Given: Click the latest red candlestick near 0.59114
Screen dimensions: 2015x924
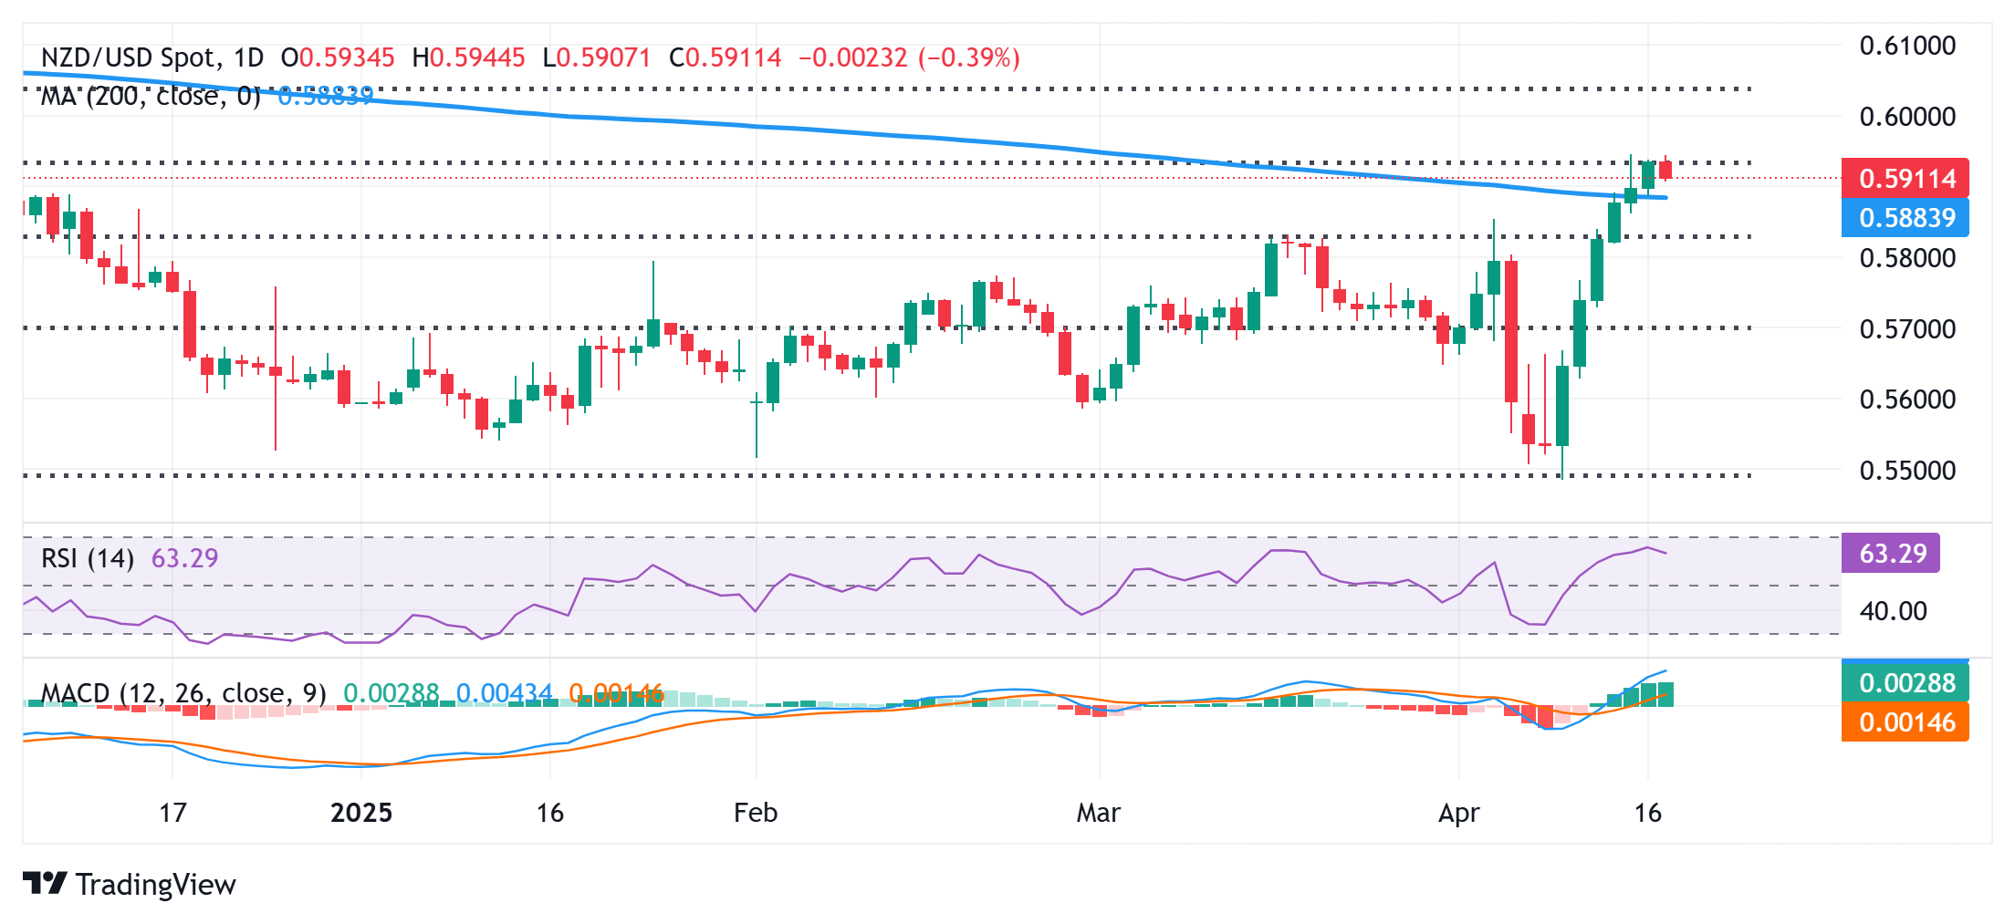Looking at the screenshot, I should (x=1665, y=170).
